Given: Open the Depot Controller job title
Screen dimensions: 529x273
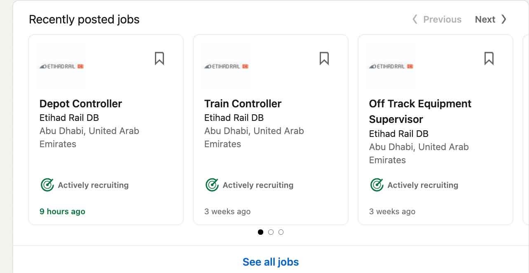Looking at the screenshot, I should click(81, 104).
